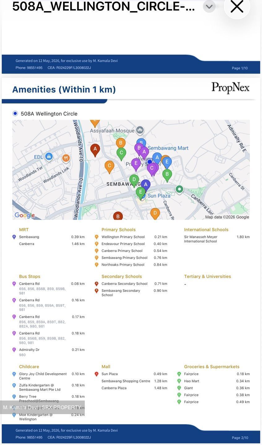Screen dimensions: 262x445
Task: Click the PropNex logo
Action: pyautogui.click(x=230, y=88)
